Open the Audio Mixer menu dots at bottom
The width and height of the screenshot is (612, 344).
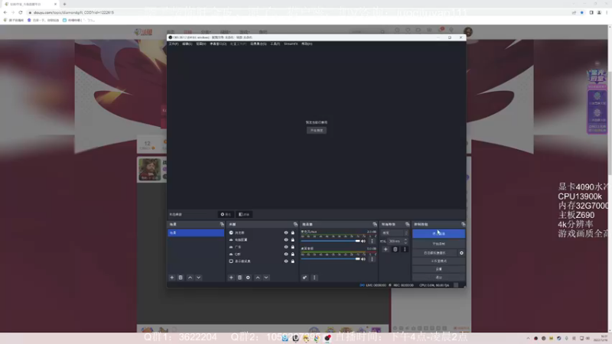pos(314,277)
